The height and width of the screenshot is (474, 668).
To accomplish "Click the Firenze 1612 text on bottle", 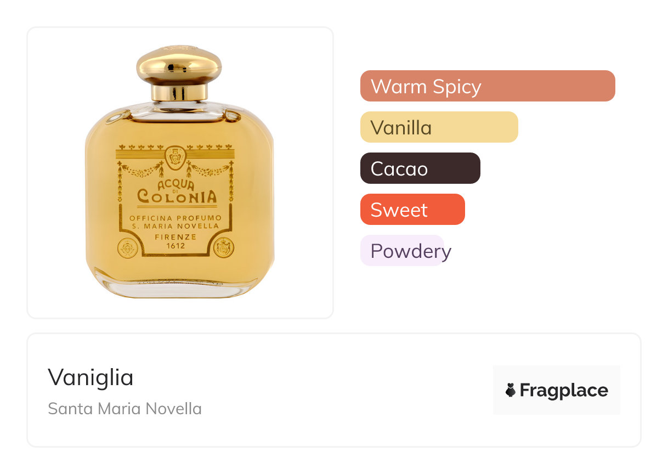I will pyautogui.click(x=176, y=242).
